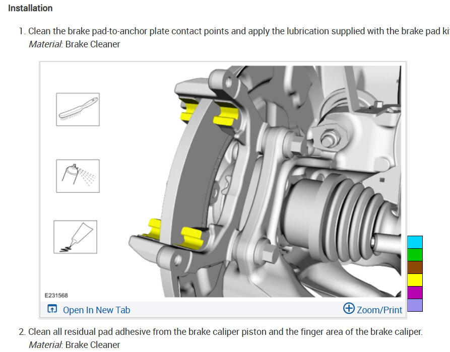Click the step 1 instruction text
Screen dimensions: 450x352
pyautogui.click(x=238, y=31)
